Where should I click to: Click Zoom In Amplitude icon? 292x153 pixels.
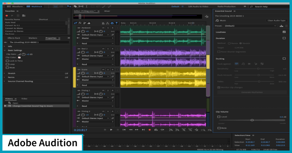pos(171,130)
